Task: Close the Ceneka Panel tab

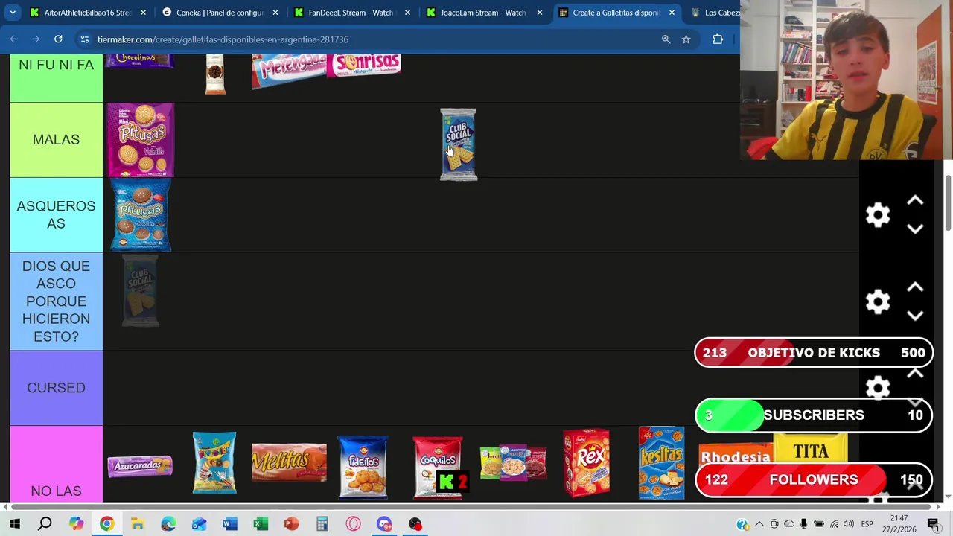Action: point(275,13)
